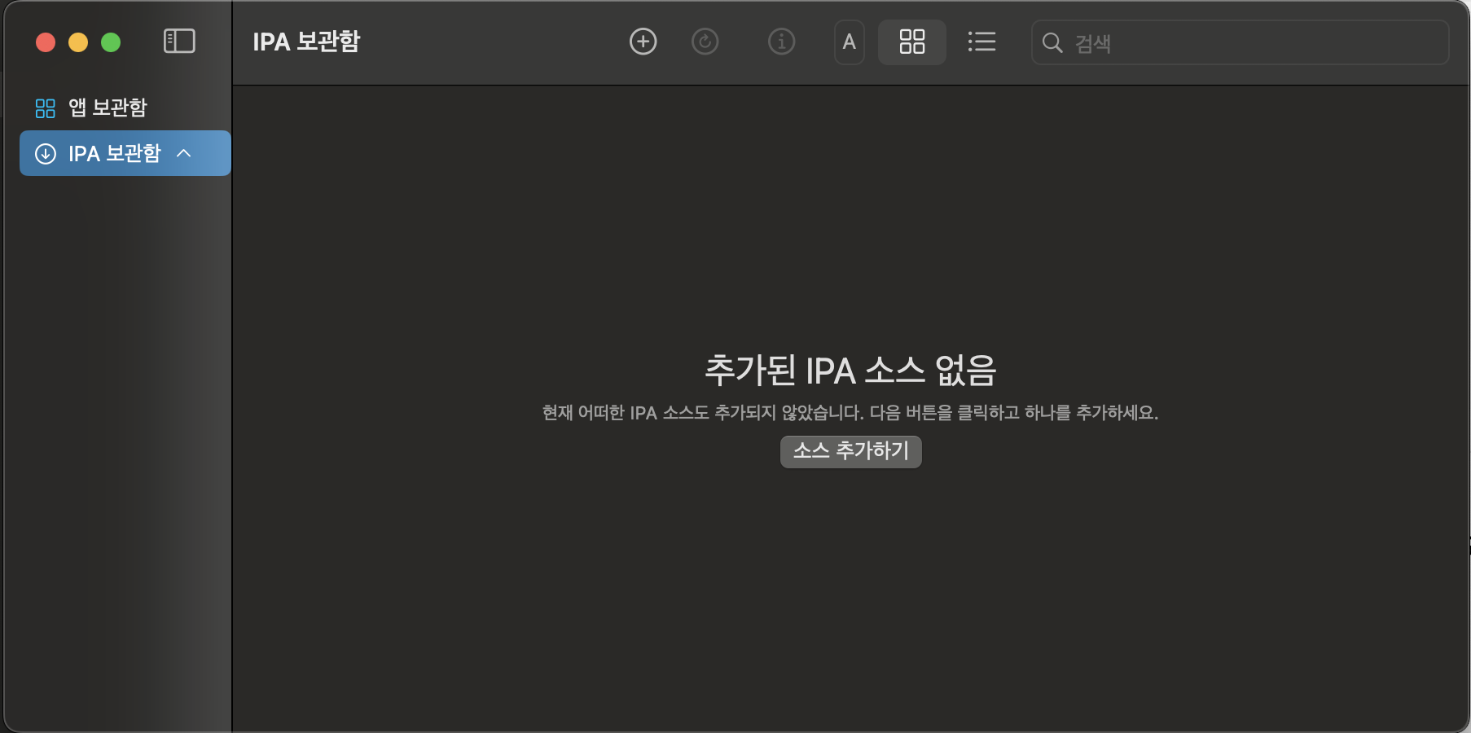The image size is (1471, 733).
Task: Select 앱 보관함 in sidebar
Action: point(125,108)
